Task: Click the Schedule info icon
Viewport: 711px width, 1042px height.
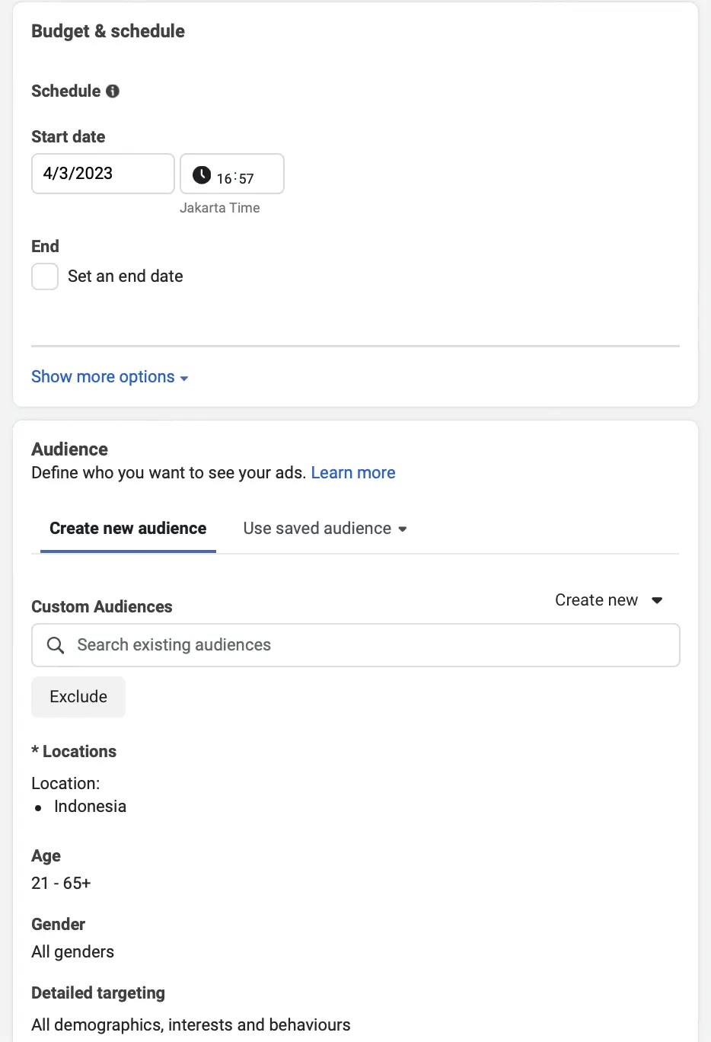Action: pos(113,91)
